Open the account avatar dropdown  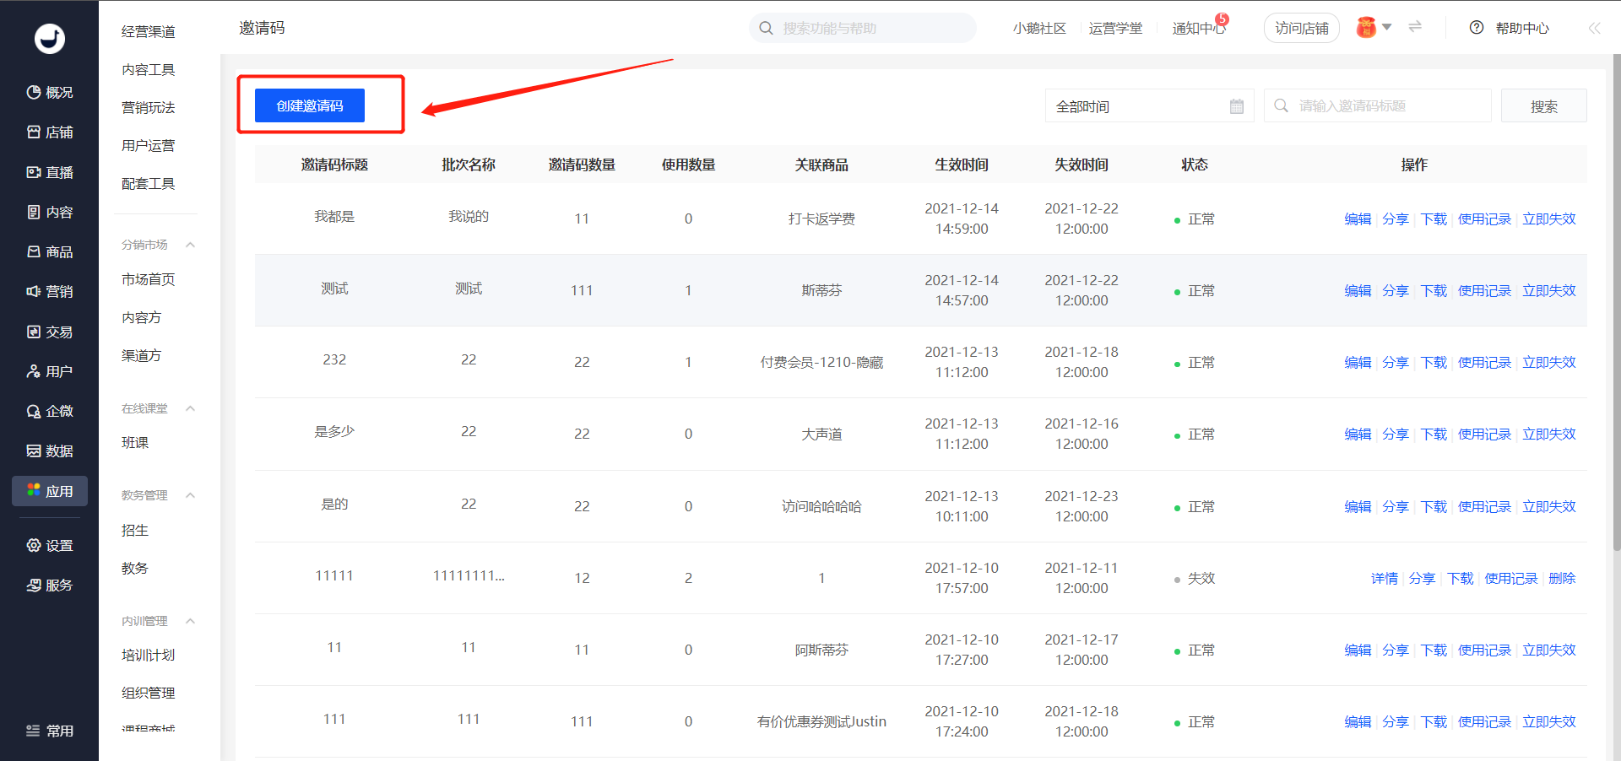click(x=1374, y=28)
